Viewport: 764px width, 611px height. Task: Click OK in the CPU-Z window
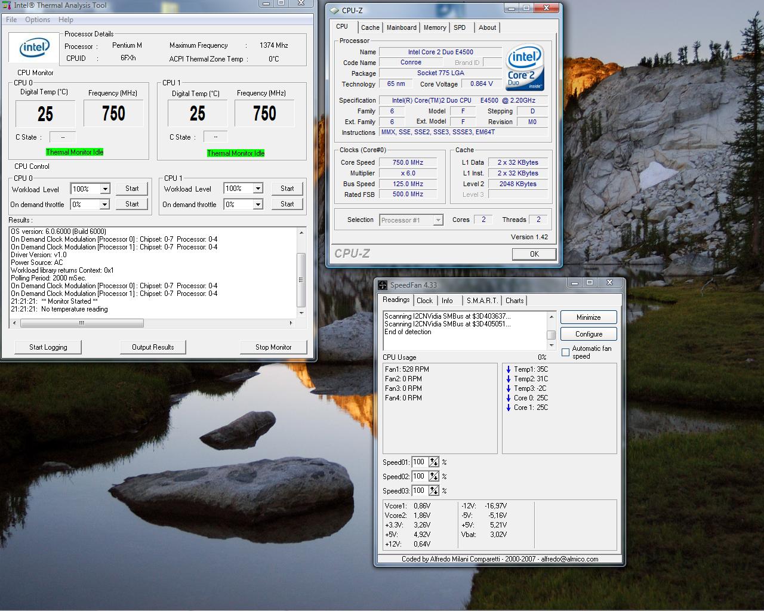point(534,254)
